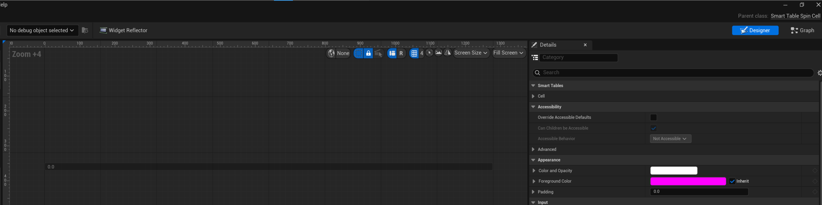Viewport: 822px width, 205px height.
Task: Open the Not Accessible behavior dropdown
Action: (x=670, y=139)
